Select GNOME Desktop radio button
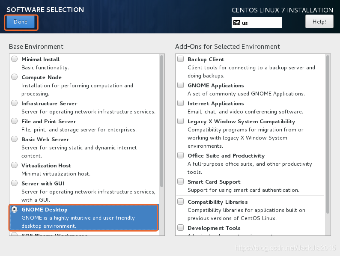The height and width of the screenshot is (256, 340). (15, 209)
